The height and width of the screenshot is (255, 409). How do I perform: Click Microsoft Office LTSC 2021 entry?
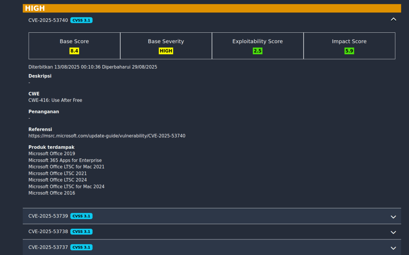coord(58,173)
